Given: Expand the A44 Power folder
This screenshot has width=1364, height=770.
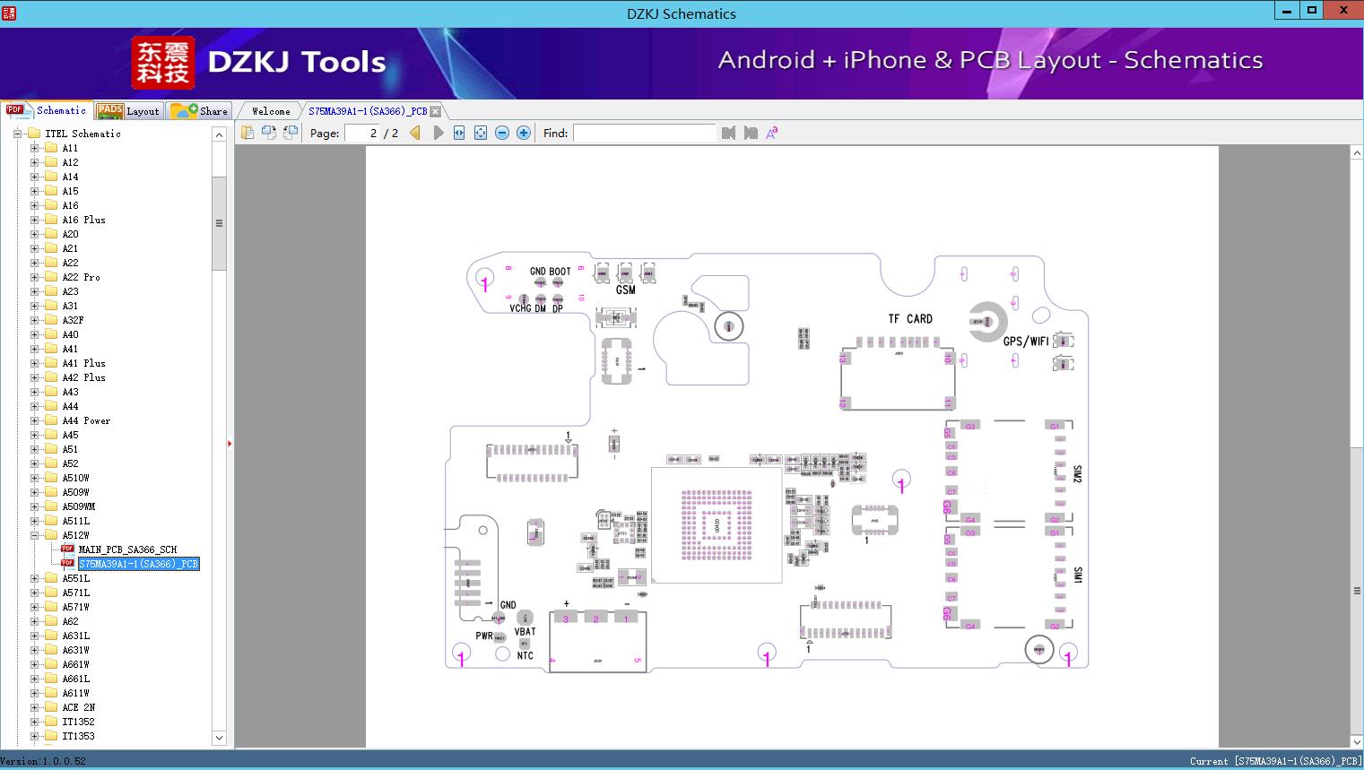Looking at the screenshot, I should (x=35, y=420).
